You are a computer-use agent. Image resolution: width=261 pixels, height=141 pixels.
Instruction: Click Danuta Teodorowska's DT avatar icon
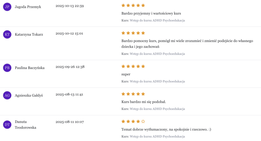(x=7, y=125)
